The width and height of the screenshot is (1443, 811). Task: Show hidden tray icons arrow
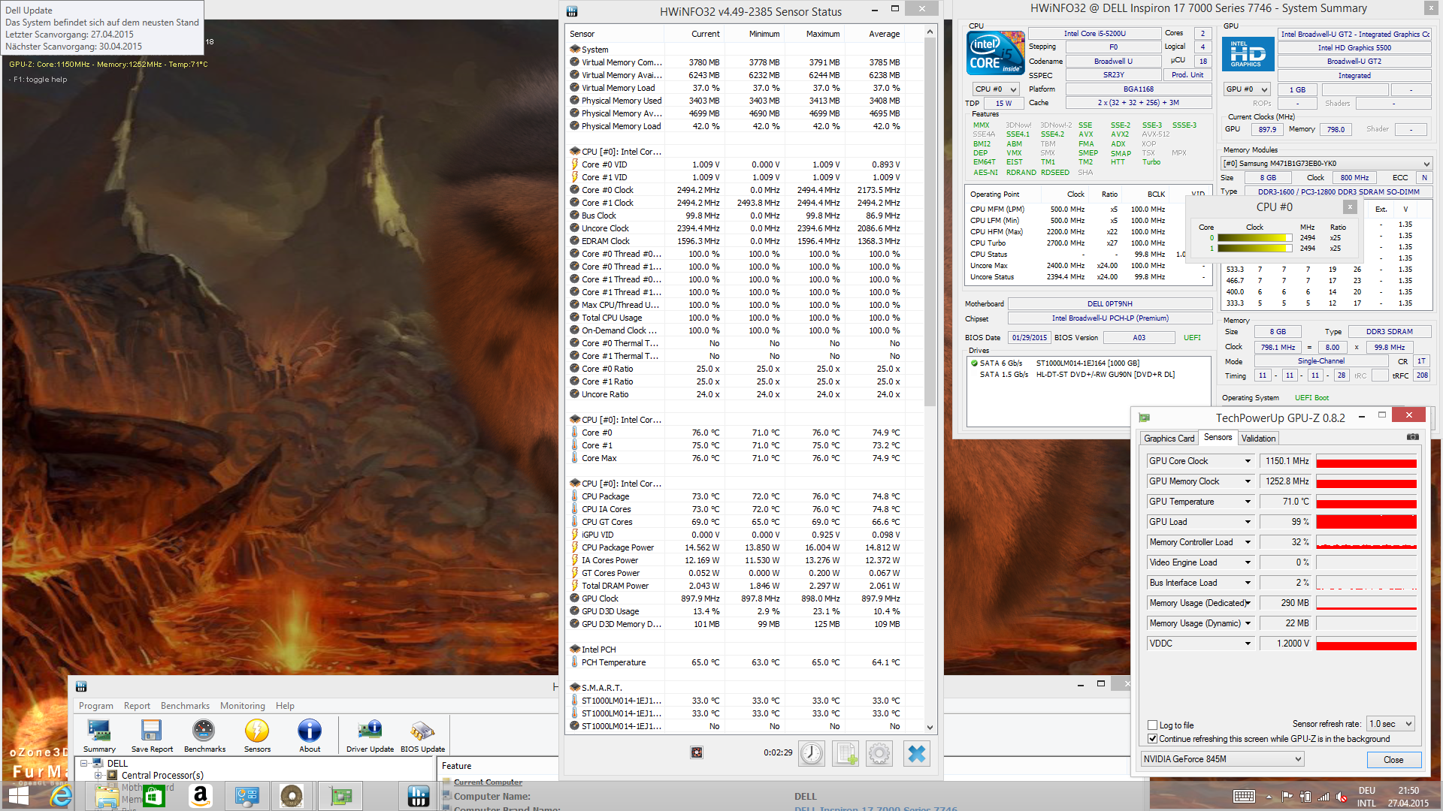coord(1269,797)
